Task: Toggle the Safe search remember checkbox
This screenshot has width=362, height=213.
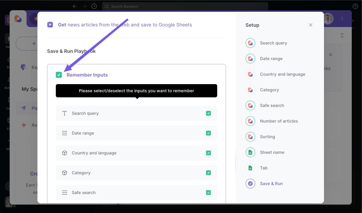Action: point(208,193)
